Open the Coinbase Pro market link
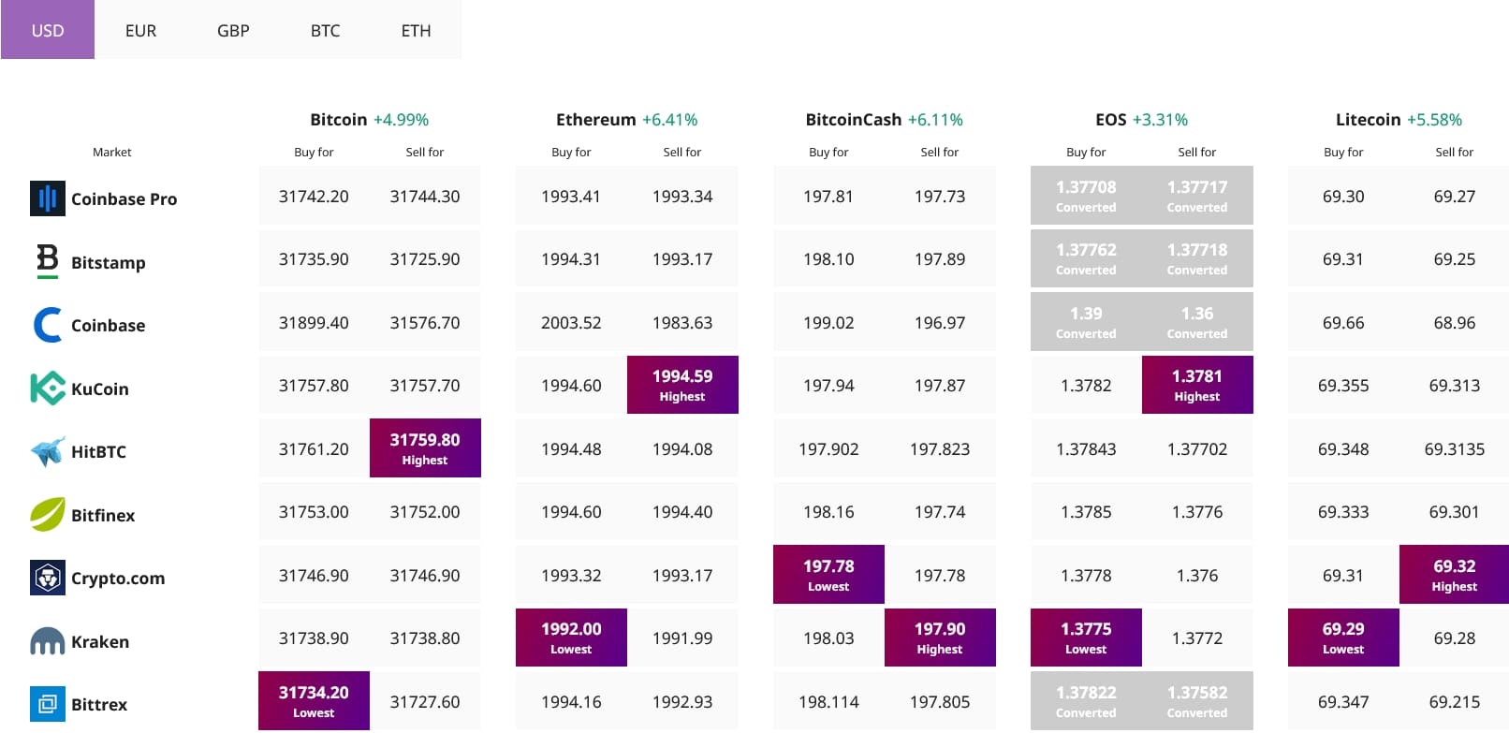 tap(124, 198)
